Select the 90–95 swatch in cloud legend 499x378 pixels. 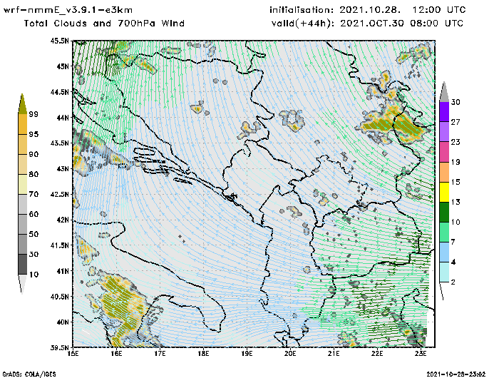tap(22, 144)
